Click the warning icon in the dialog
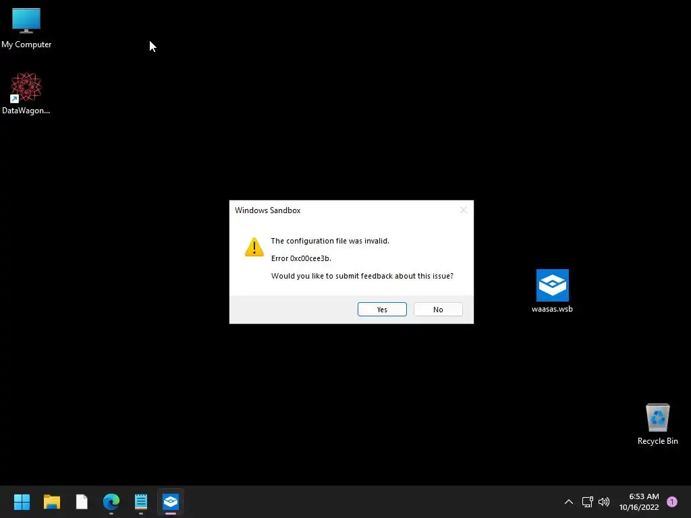The width and height of the screenshot is (691, 518). [x=254, y=247]
